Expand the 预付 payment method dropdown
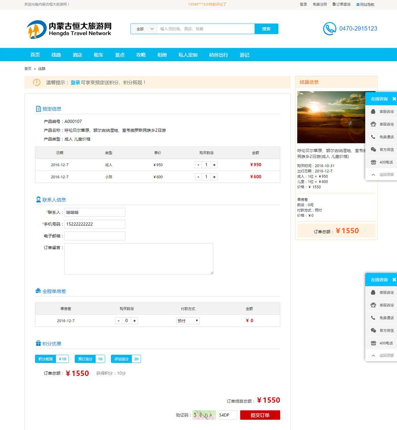This screenshot has width=397, height=430. [188, 321]
